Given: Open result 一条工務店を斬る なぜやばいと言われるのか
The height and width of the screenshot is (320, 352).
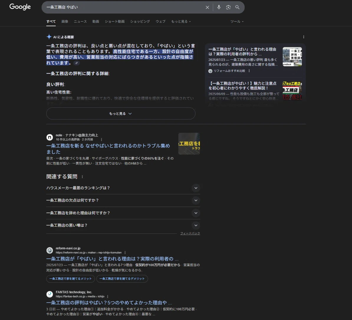Looking at the screenshot, I should click(x=108, y=149).
